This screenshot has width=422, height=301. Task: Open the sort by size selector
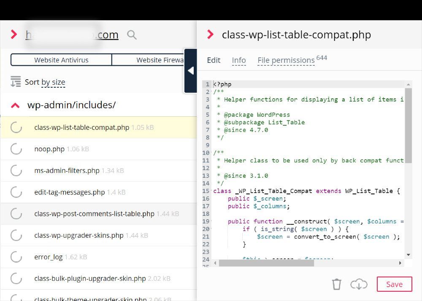coord(53,82)
